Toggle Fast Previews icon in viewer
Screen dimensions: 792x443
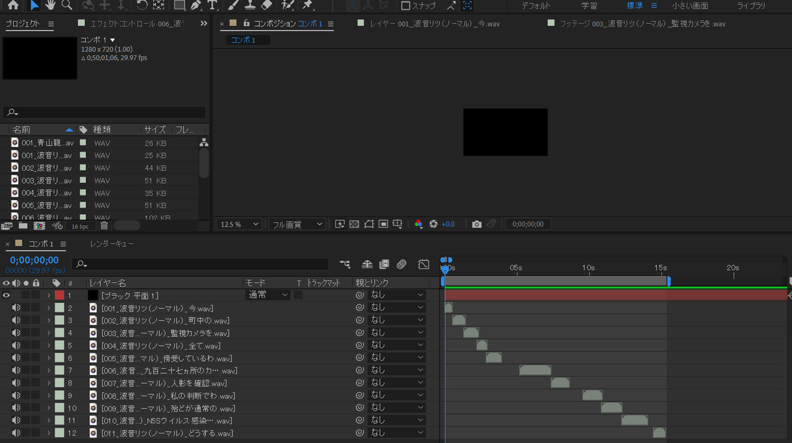tap(341, 224)
